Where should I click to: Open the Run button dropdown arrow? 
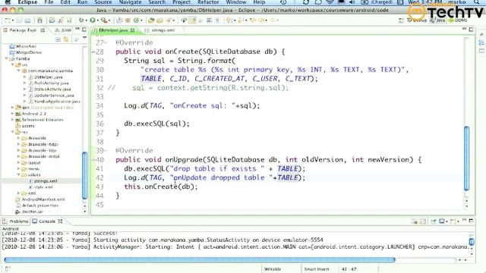click(98, 20)
